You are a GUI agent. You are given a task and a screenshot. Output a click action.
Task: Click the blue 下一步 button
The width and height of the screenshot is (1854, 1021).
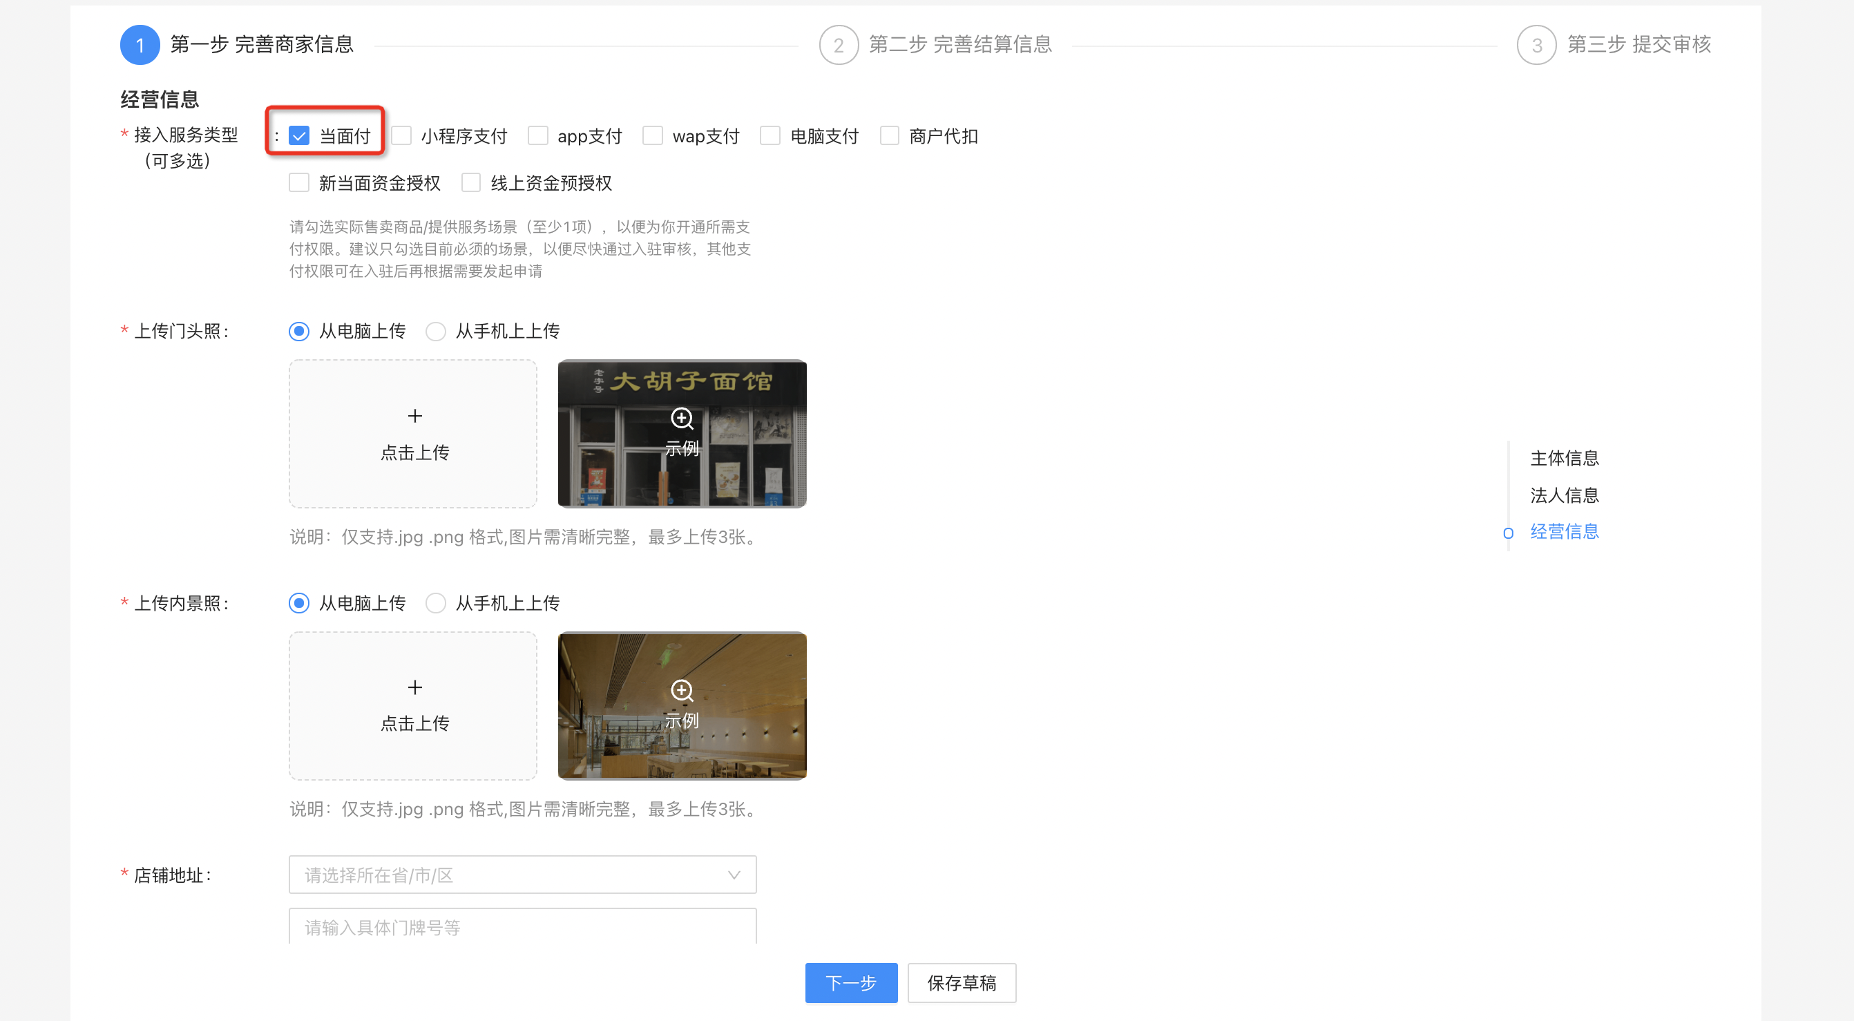point(851,983)
